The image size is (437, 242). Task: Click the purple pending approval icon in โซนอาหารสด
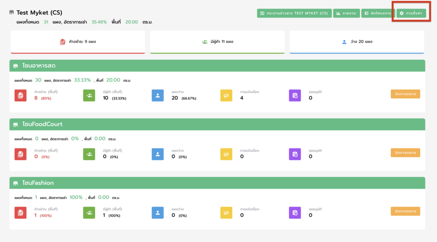[295, 96]
